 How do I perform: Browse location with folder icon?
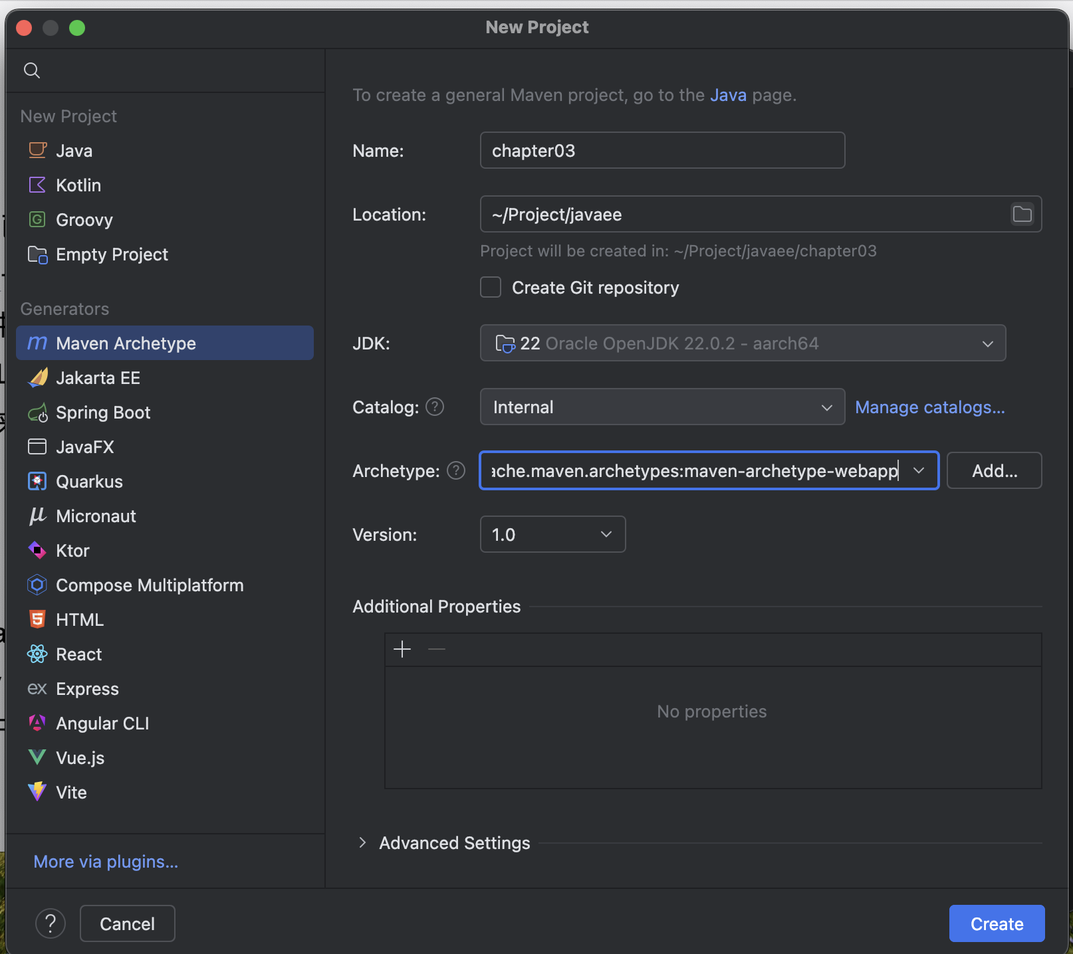1022,214
